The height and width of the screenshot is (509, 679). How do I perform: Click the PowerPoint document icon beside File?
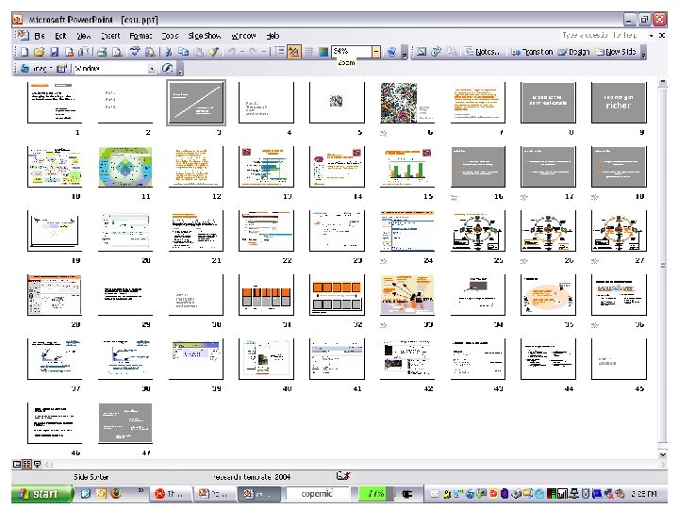point(23,36)
